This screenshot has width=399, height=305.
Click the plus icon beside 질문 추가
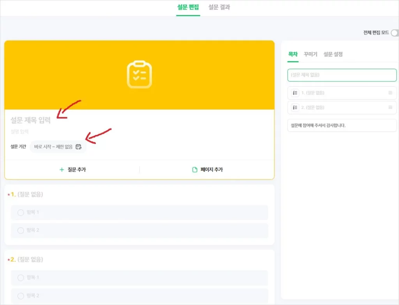coord(62,170)
